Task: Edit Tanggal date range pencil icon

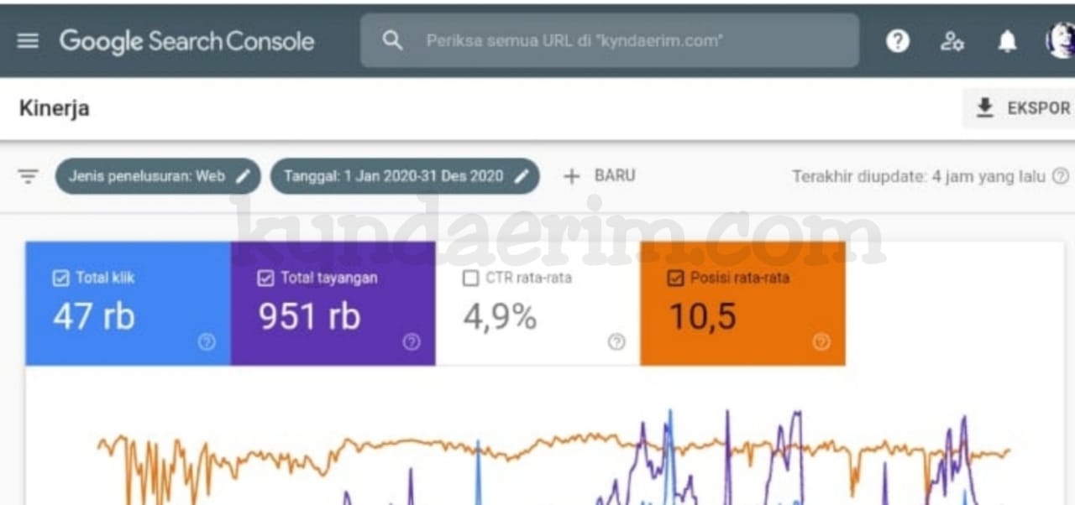Action: pos(522,176)
